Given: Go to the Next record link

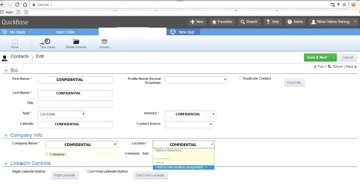Looking at the screenshot, I should pyautogui.click(x=351, y=66).
